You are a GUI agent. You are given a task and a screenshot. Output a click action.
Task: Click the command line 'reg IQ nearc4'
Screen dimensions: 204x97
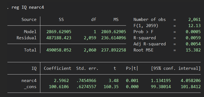(28, 7)
